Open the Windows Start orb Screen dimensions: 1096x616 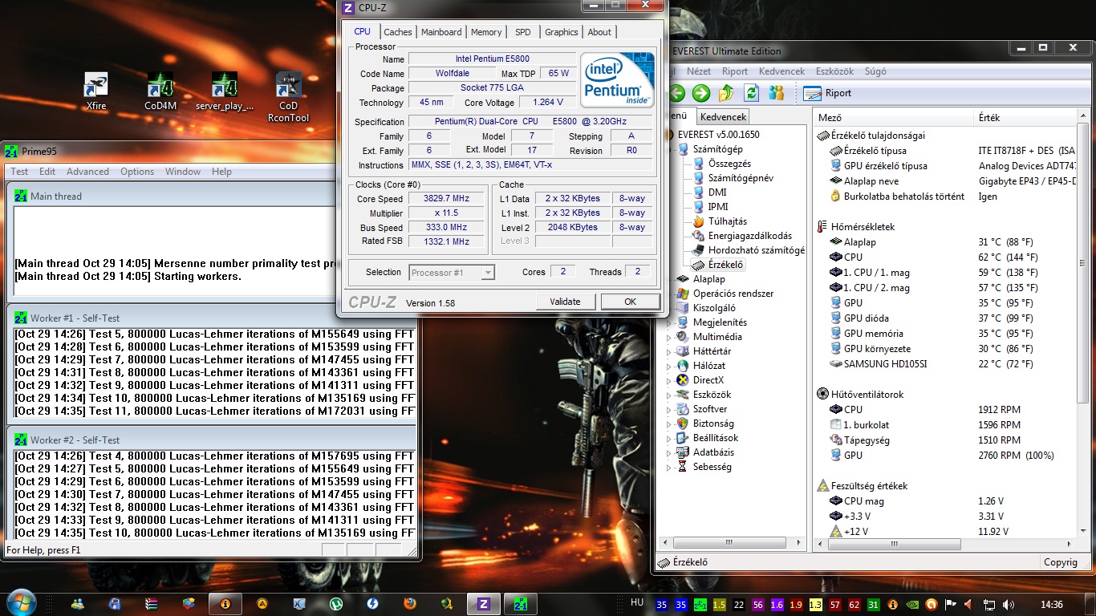(21, 603)
